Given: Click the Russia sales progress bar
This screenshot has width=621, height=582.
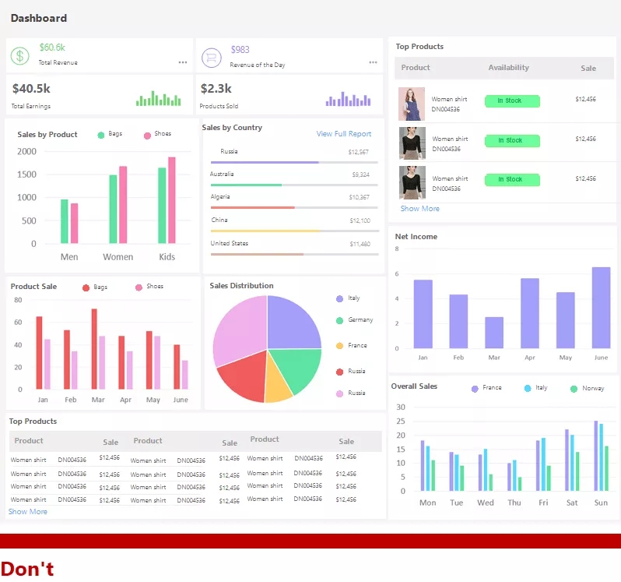Looking at the screenshot, I should pyautogui.click(x=294, y=162).
